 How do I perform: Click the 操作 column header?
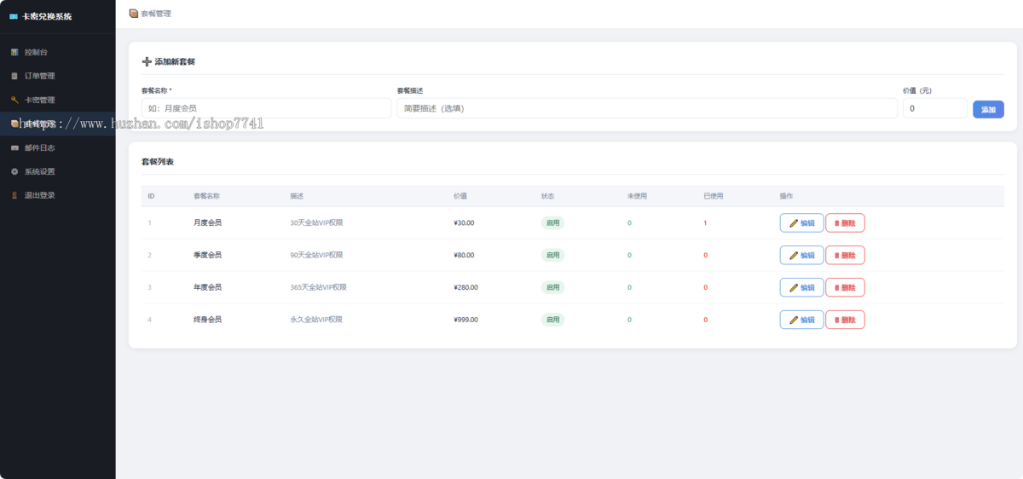(786, 196)
